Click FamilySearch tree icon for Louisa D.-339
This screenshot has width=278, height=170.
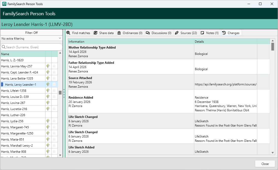(48, 97)
